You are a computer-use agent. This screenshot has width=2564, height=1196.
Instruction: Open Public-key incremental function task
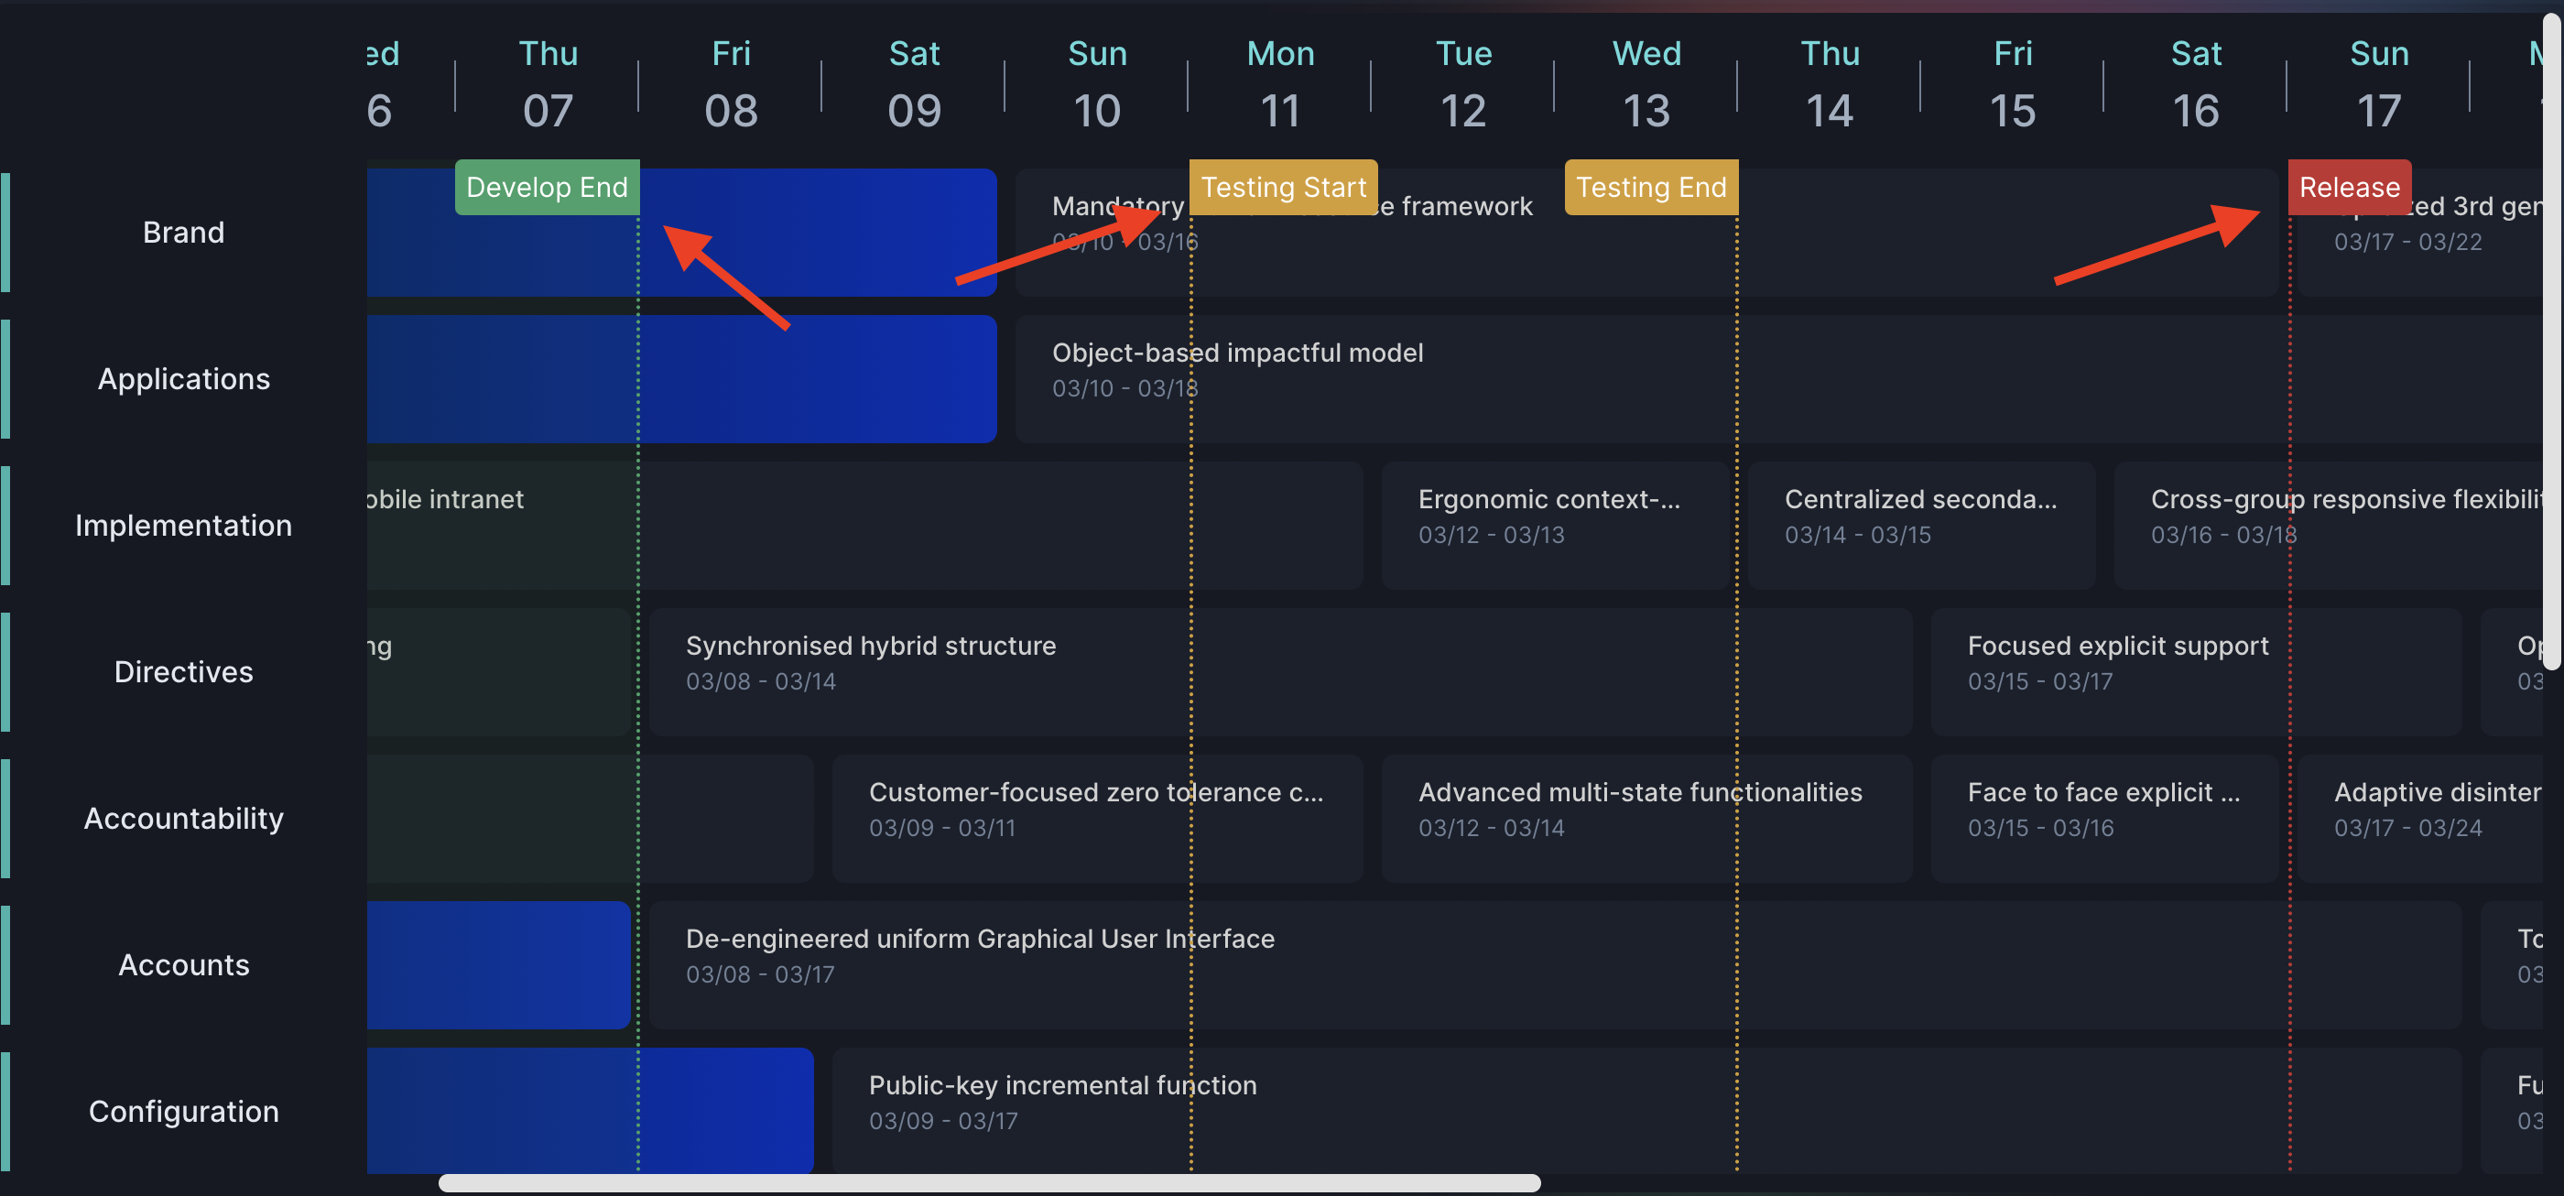click(1062, 1102)
